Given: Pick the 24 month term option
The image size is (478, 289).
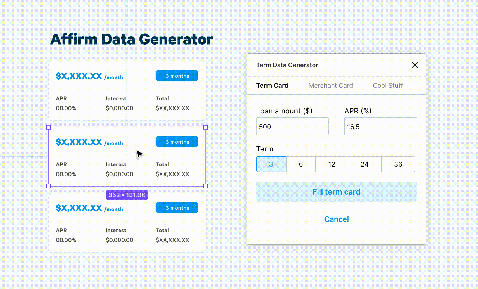Looking at the screenshot, I should tap(365, 164).
